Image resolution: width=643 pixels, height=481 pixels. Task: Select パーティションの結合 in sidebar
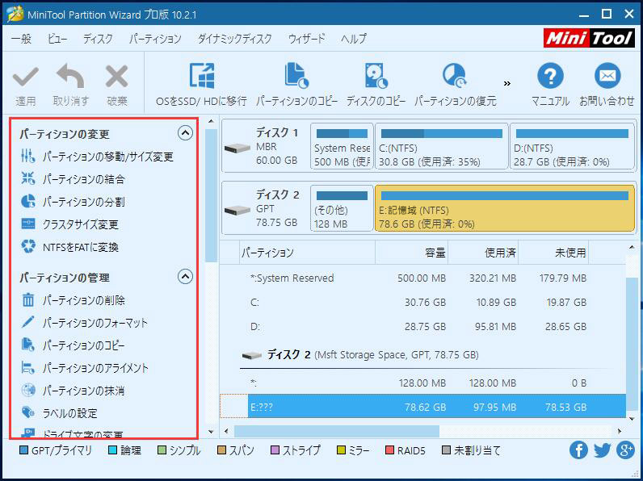[x=73, y=179]
